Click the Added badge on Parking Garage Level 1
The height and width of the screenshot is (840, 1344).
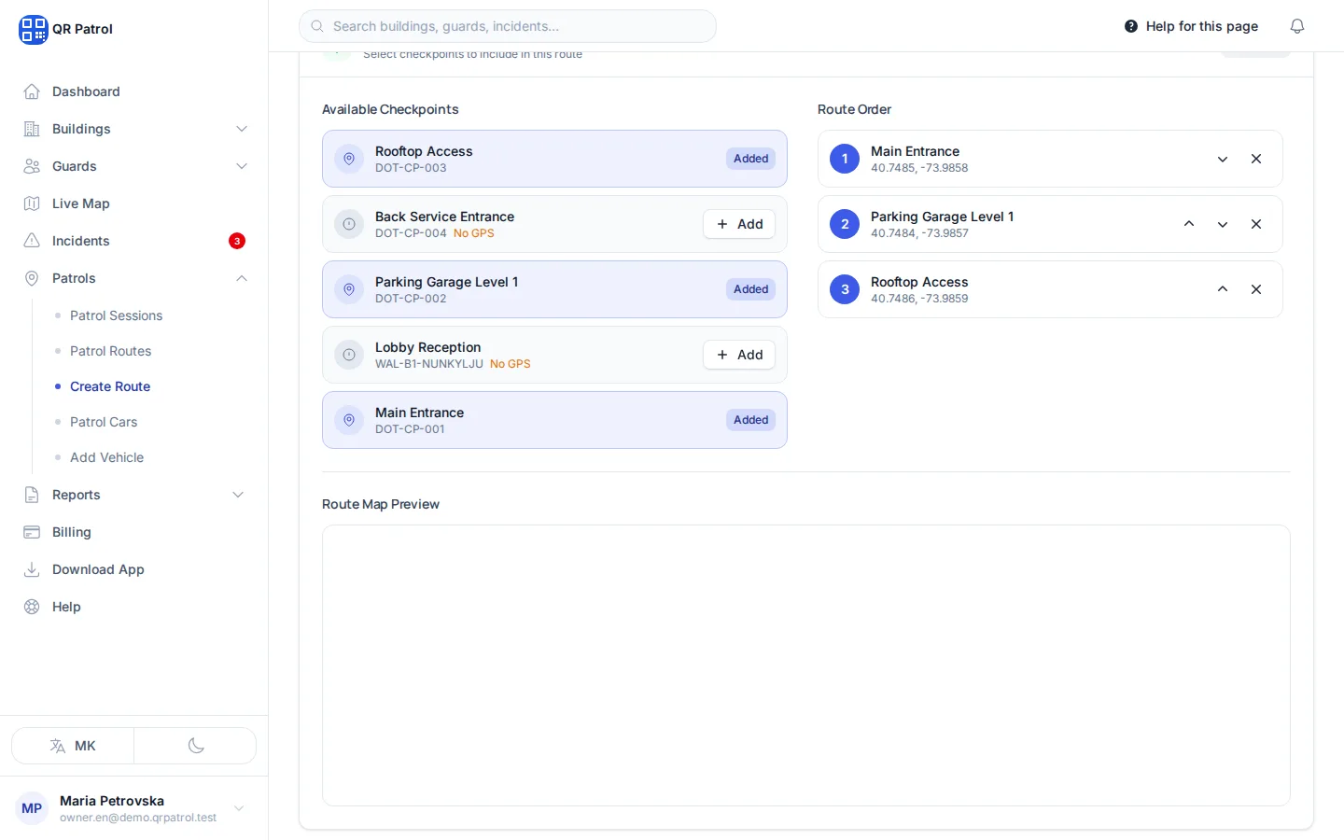(751, 289)
